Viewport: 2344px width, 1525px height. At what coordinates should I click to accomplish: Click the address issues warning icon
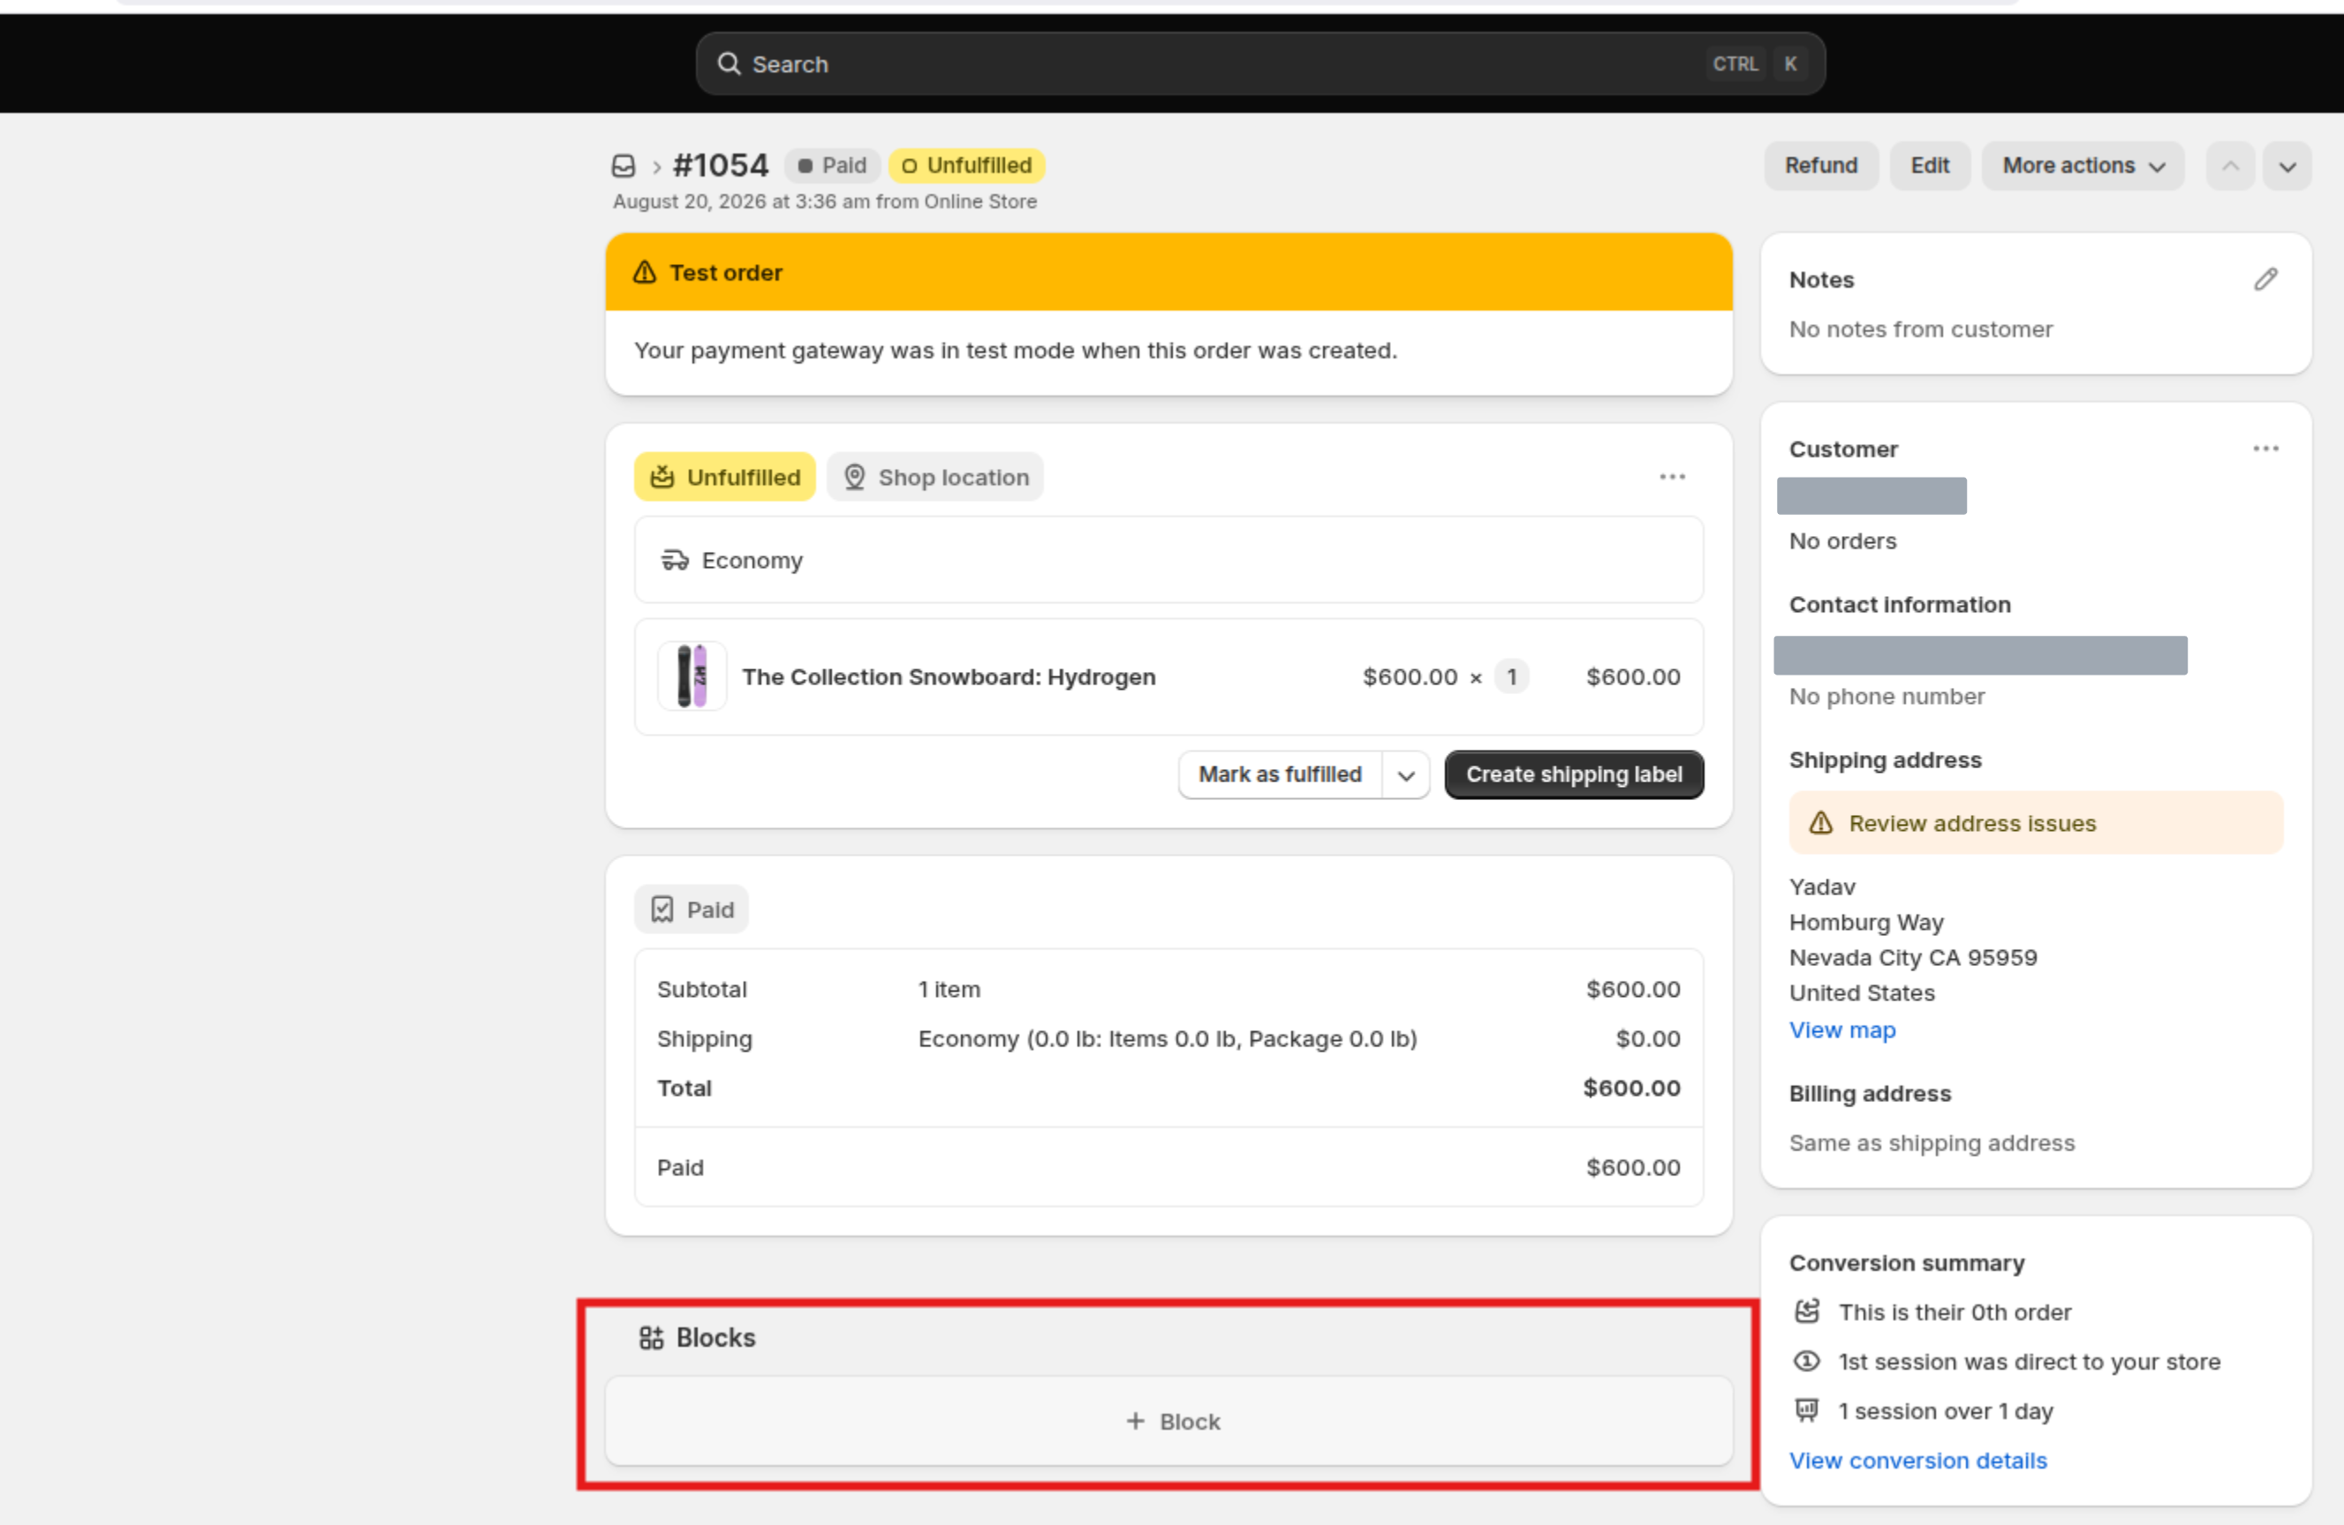point(1820,823)
